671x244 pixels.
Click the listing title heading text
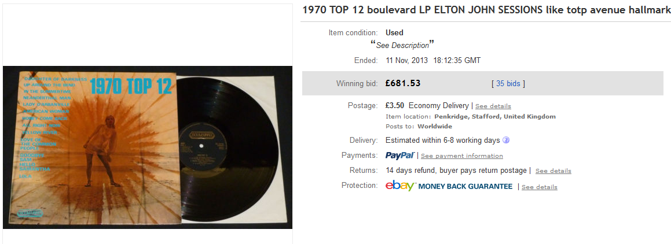486,10
